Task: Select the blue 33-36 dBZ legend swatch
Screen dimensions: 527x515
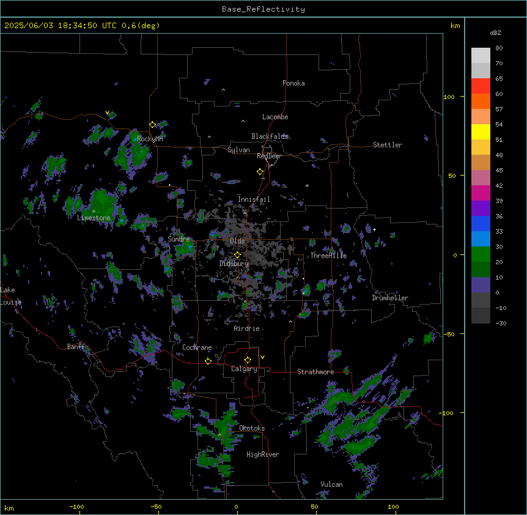Action: tap(481, 223)
